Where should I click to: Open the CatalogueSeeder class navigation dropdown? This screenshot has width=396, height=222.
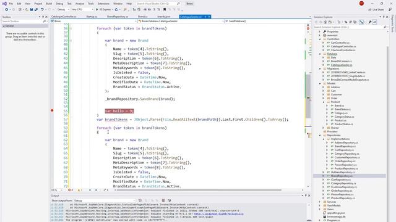tap(181, 21)
